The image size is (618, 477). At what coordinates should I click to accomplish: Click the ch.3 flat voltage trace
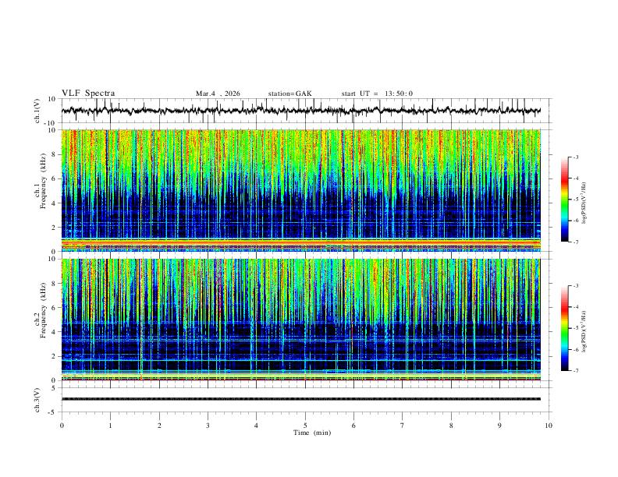301,399
